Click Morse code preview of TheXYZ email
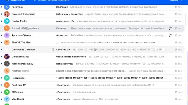188x105 pixels. (108, 43)
